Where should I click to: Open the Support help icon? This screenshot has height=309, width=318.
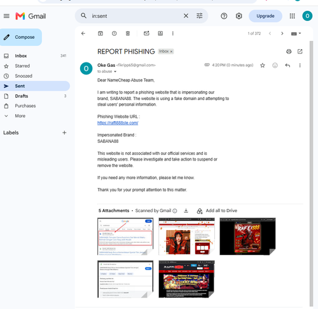click(x=224, y=16)
